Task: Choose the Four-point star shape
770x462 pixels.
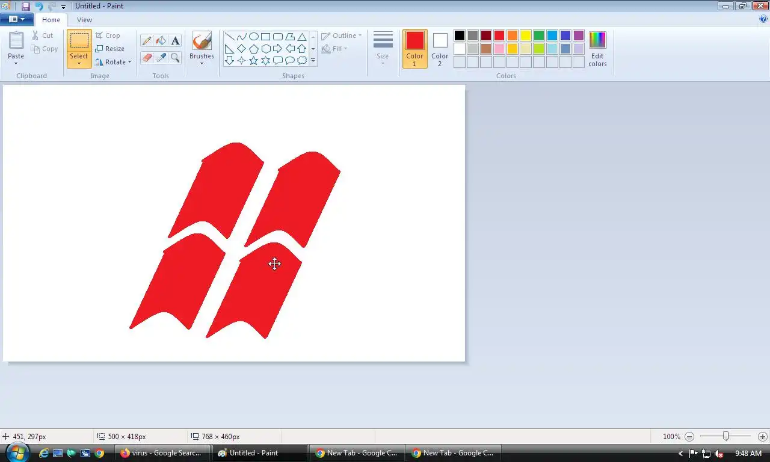Action: 241,61
